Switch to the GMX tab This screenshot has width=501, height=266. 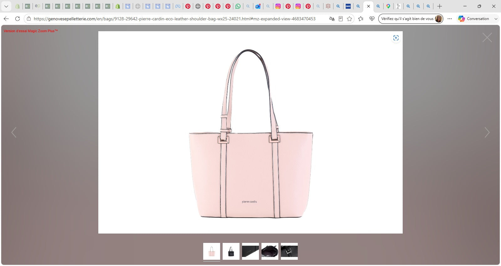348,6
